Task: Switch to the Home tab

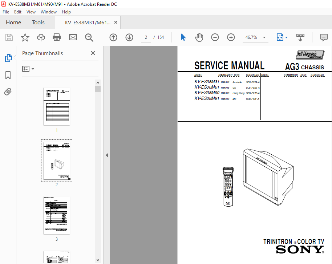Action: 13,23
